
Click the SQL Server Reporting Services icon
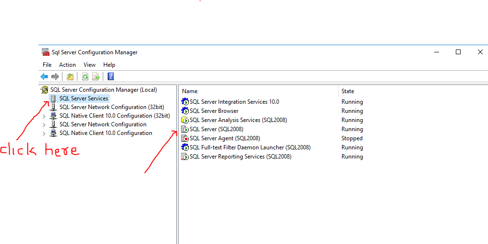coord(185,157)
